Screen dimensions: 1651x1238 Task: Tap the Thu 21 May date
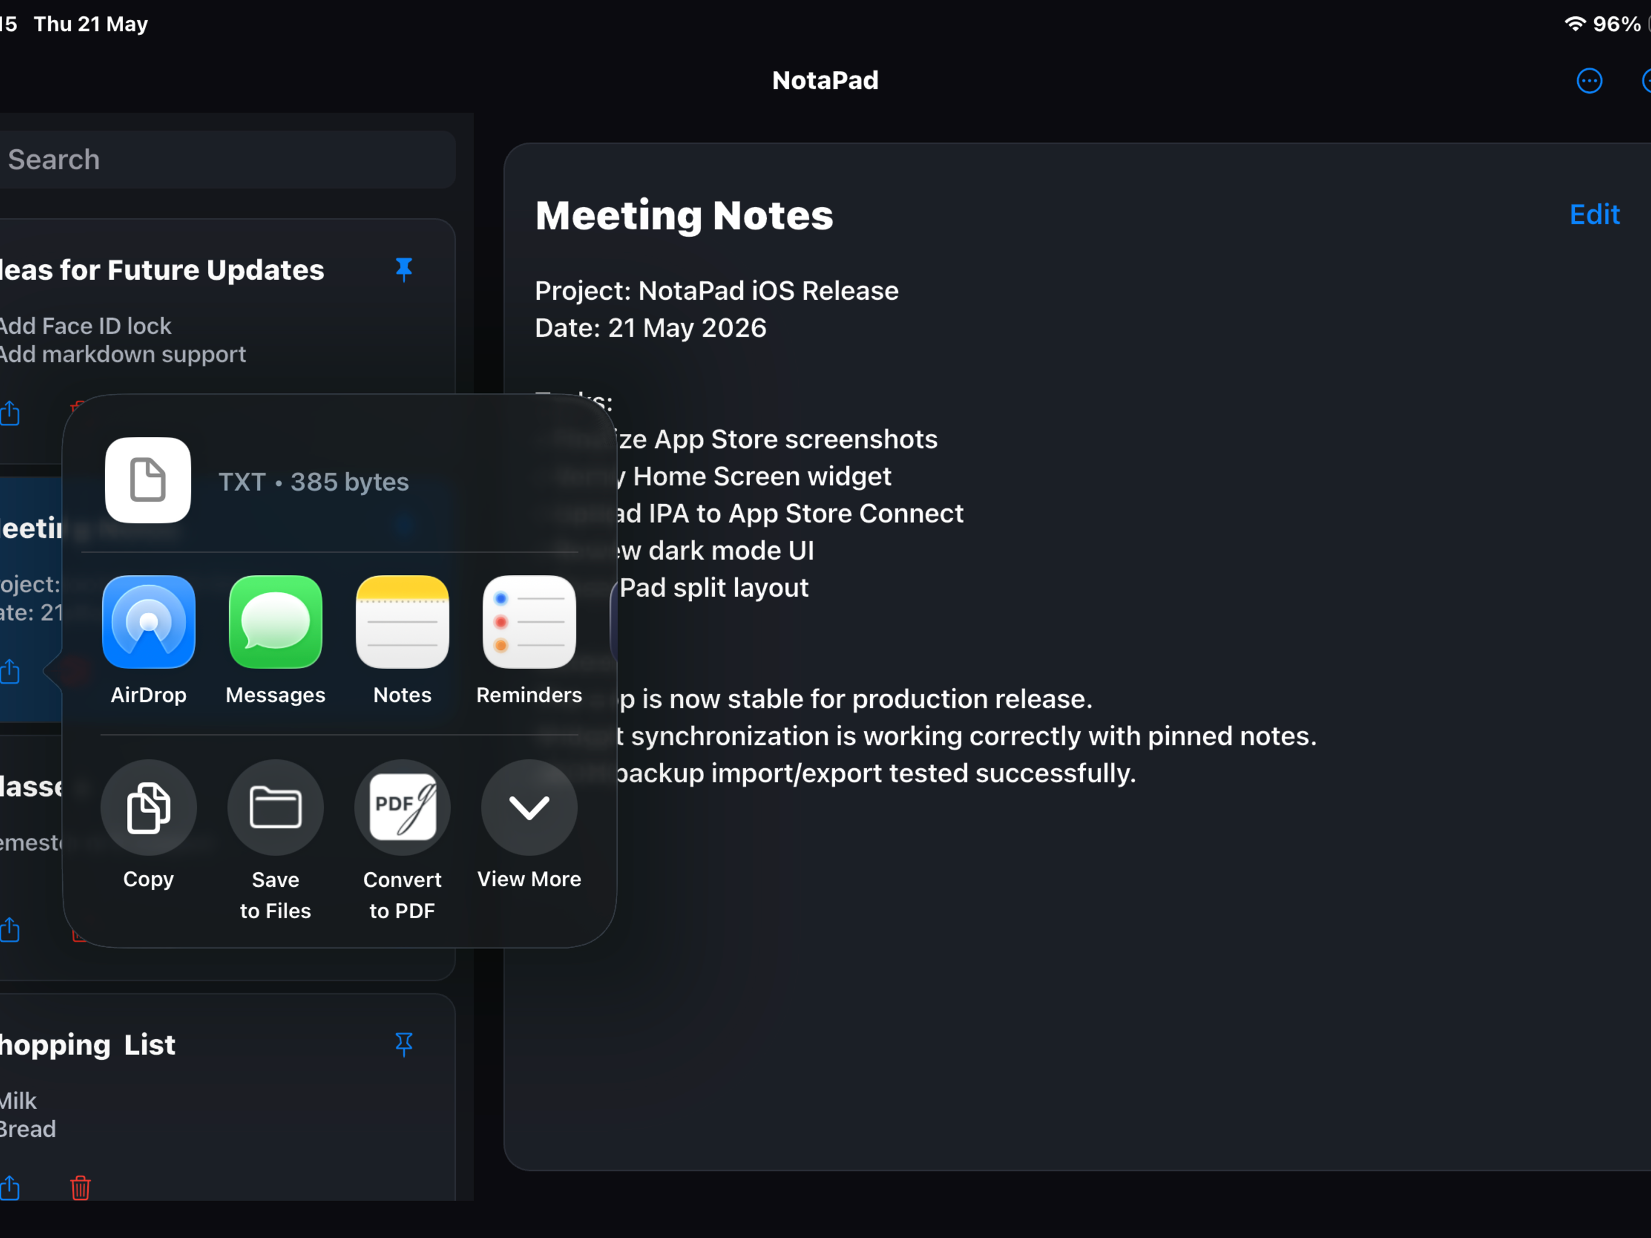pos(91,24)
